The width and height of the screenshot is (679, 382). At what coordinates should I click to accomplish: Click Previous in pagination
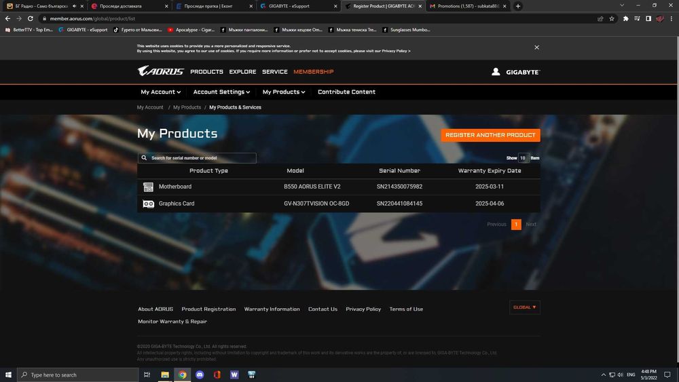(496, 224)
